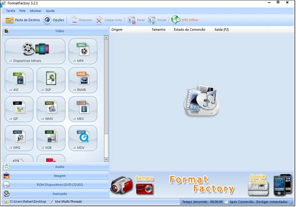Image resolution: width=296 pixels, height=207 pixels.
Task: Click the Origem column header
Action: (130, 29)
